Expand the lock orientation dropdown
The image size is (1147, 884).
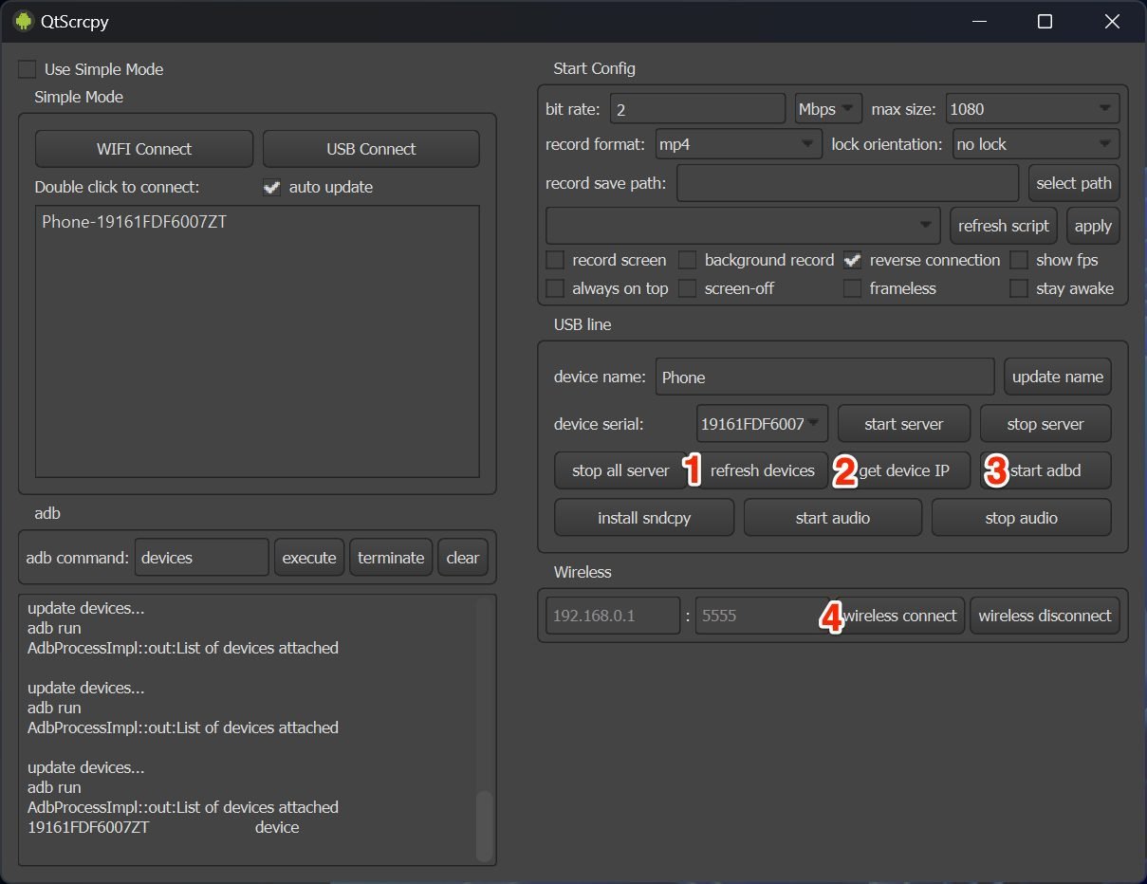[x=1035, y=144]
